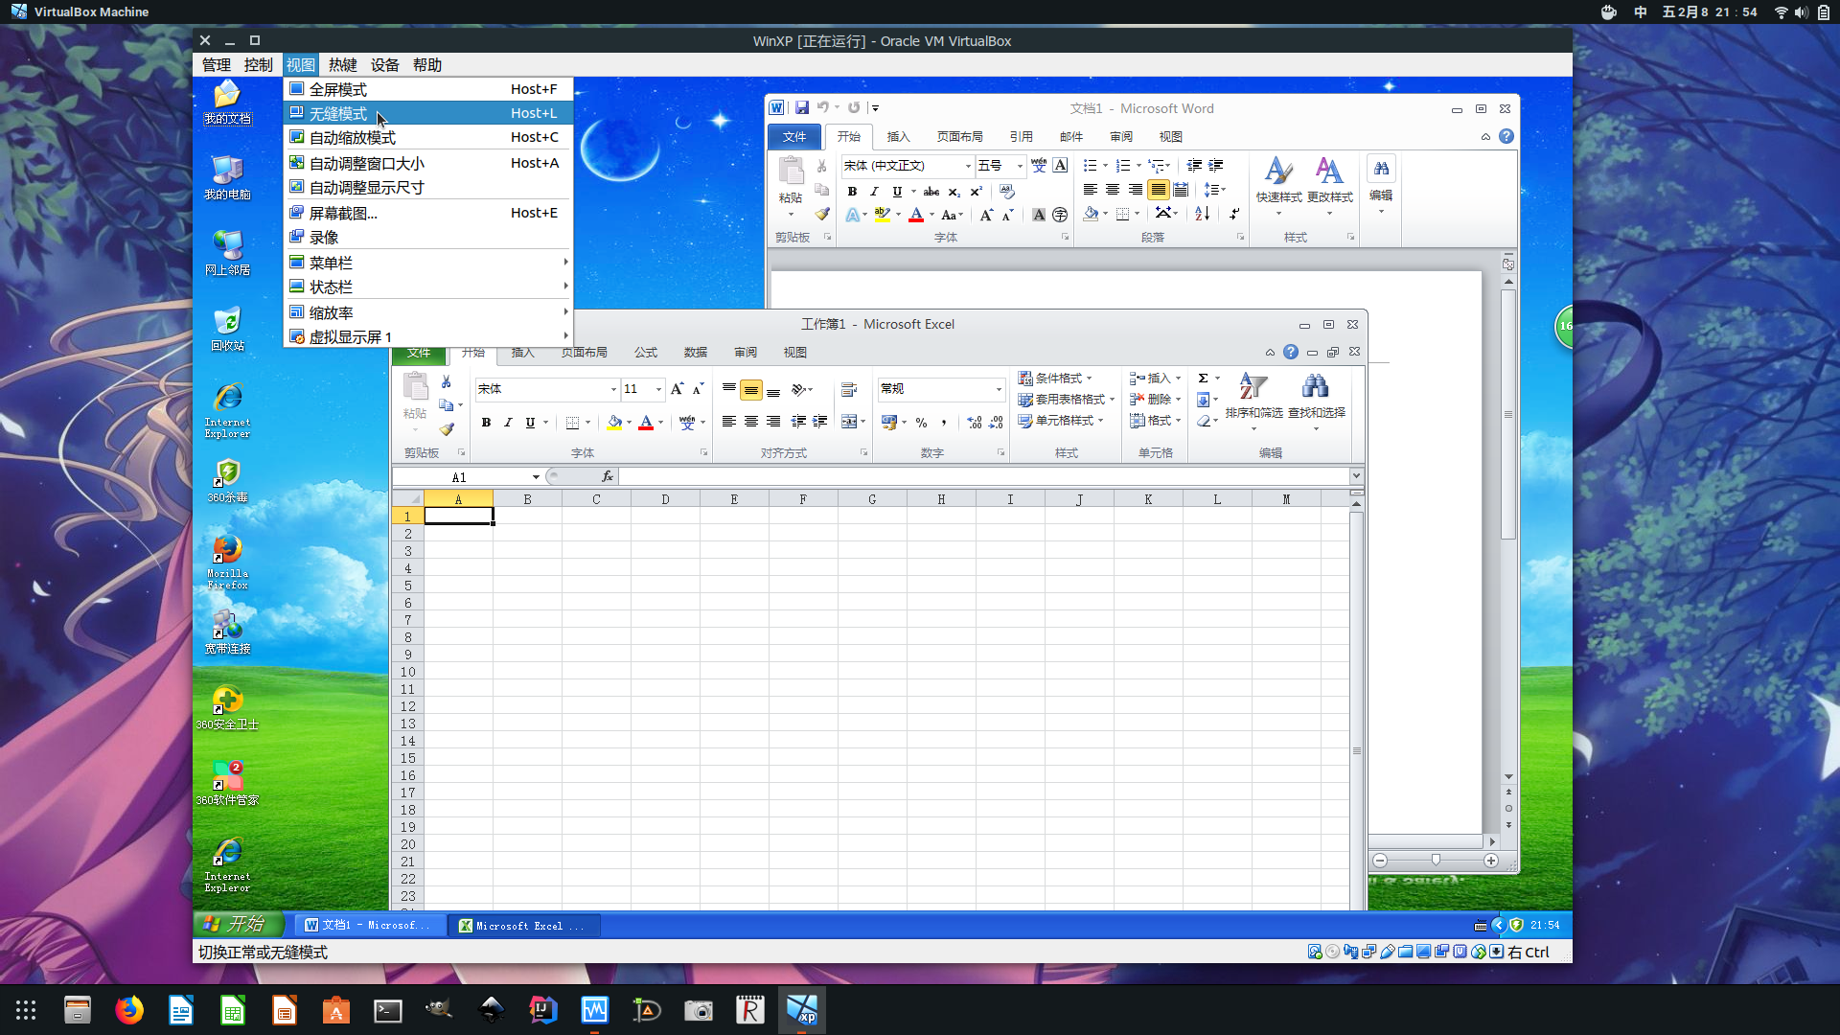Switch to Excel 公式 ribbon tab
Viewport: 1840px width, 1035px height.
[645, 353]
